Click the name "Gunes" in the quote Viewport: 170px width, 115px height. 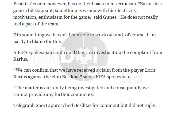[x=110, y=17]
